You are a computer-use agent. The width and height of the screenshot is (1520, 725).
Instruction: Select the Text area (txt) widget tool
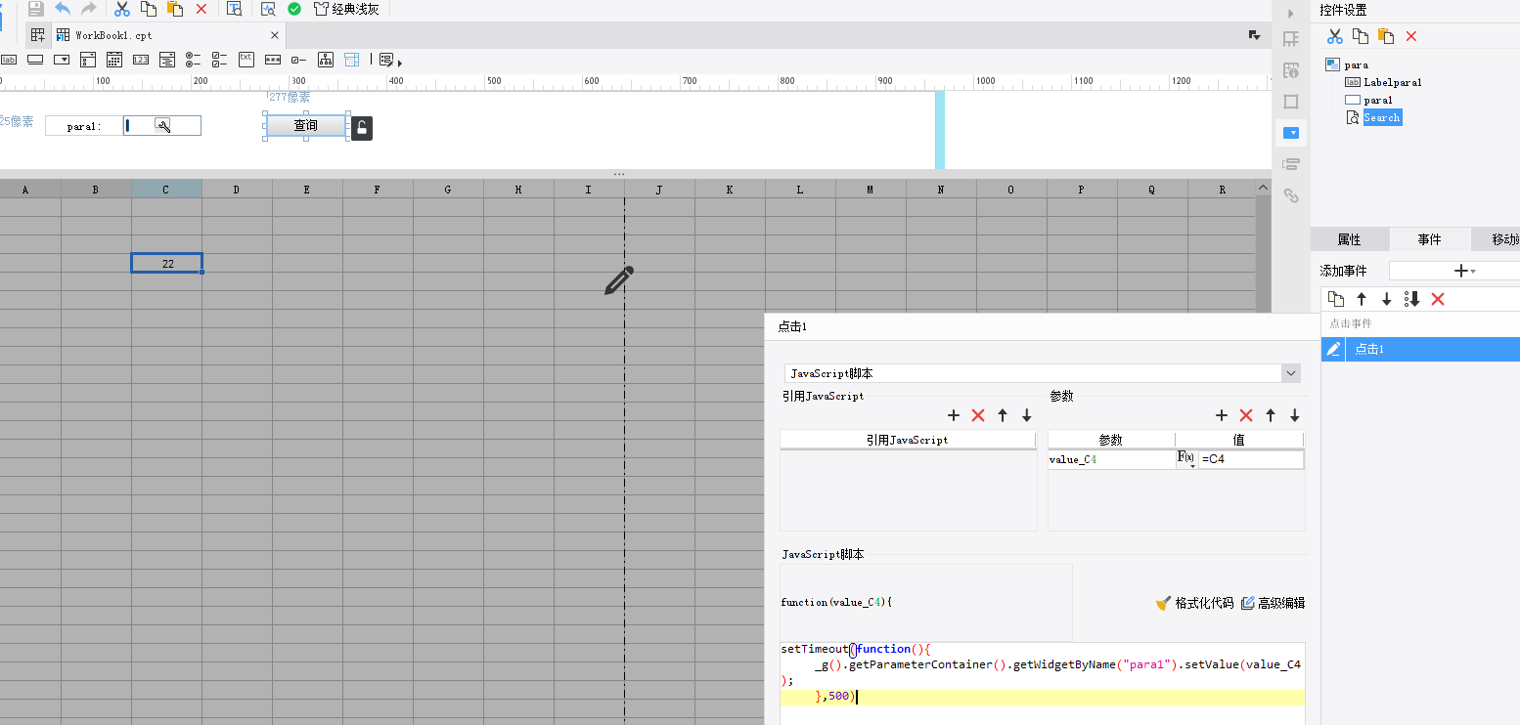coord(246,59)
